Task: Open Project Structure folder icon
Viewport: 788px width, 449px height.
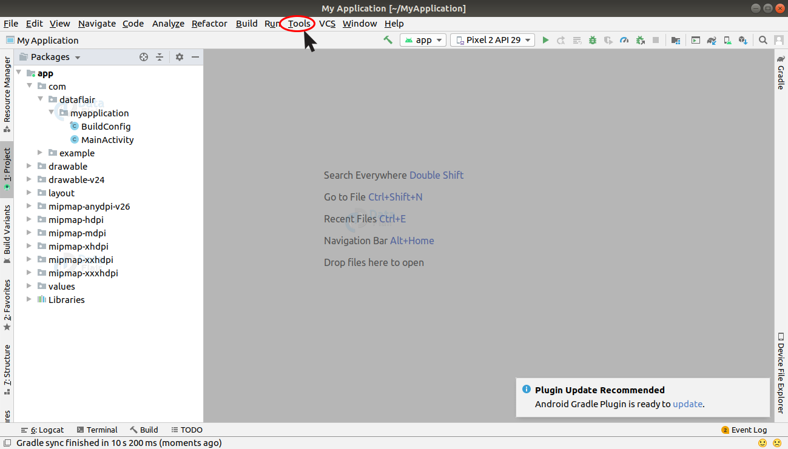Action: coord(676,40)
